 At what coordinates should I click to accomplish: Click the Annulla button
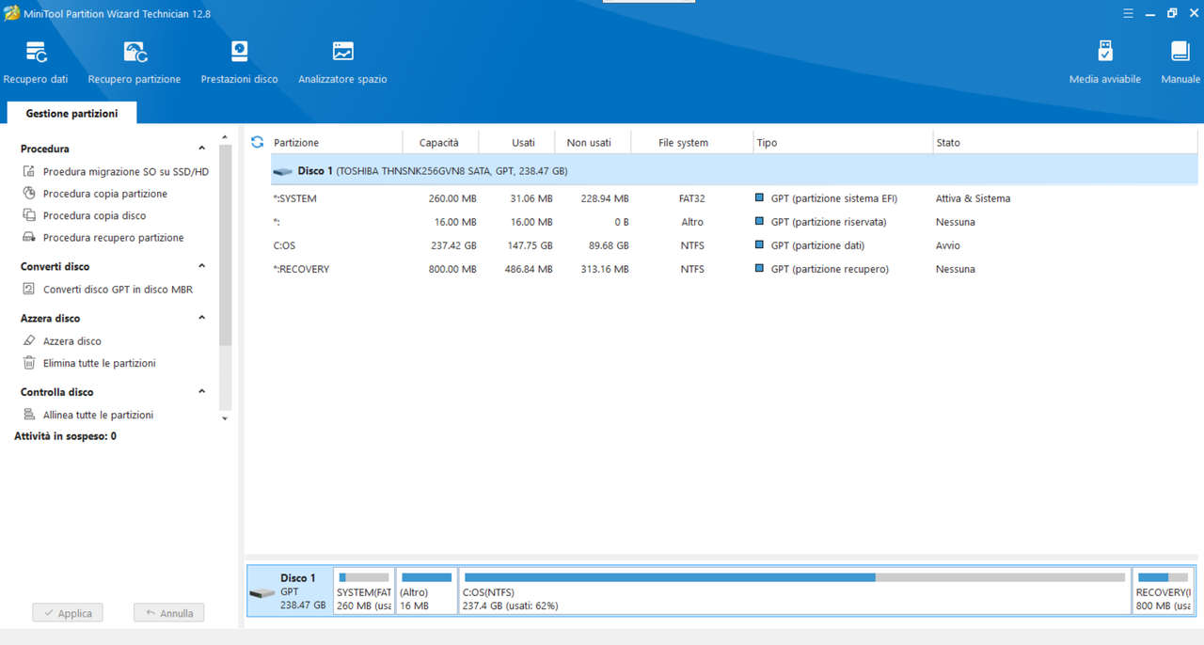pyautogui.click(x=168, y=613)
